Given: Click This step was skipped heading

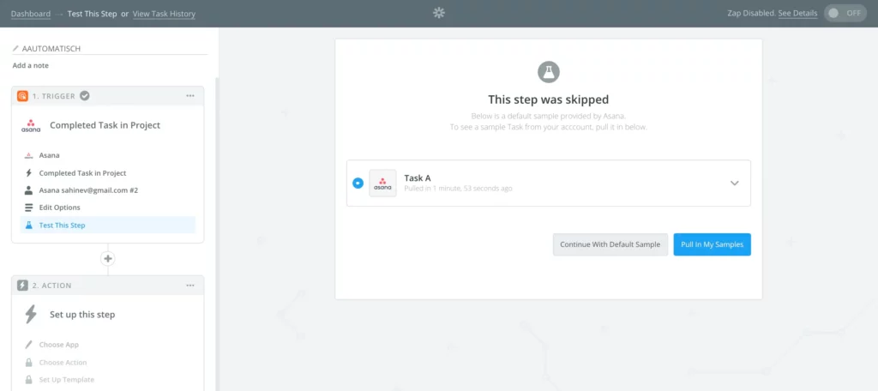Looking at the screenshot, I should coord(548,99).
